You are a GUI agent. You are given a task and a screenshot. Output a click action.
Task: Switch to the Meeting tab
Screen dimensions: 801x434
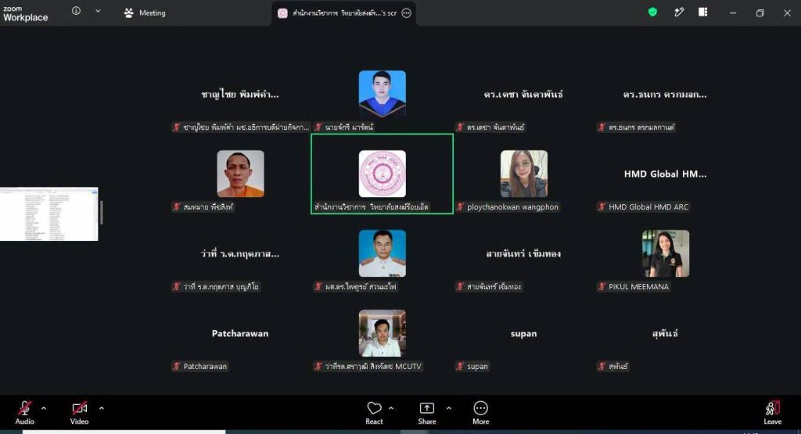click(145, 13)
